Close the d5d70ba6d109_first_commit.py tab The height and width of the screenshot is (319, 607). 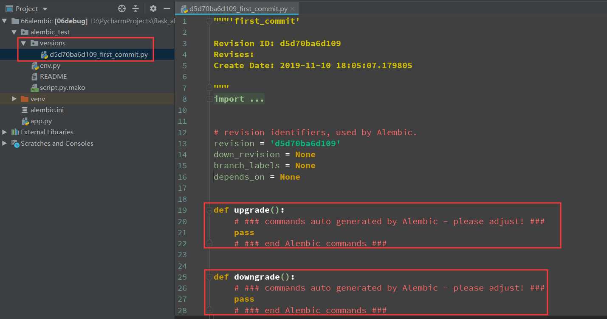click(292, 9)
